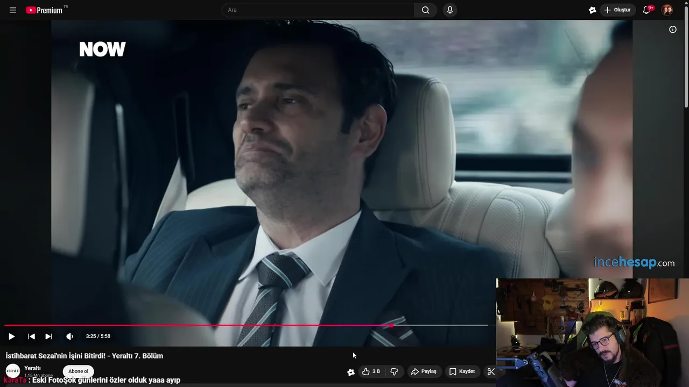
Task: Like the video, showing 3 B
Action: coord(371,371)
